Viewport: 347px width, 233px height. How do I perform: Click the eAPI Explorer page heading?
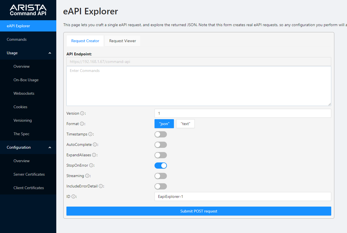pos(91,12)
